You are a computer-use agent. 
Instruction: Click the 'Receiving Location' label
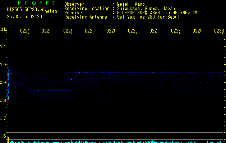87,8
